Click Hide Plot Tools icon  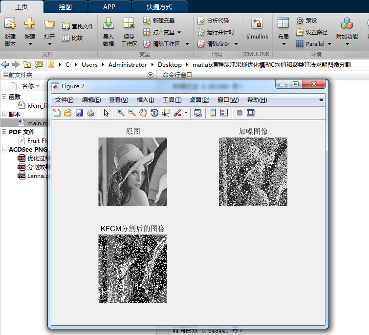(x=239, y=113)
